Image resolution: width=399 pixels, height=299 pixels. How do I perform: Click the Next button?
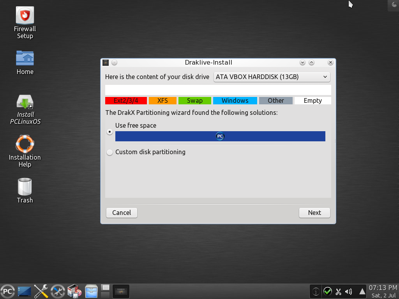click(x=314, y=213)
